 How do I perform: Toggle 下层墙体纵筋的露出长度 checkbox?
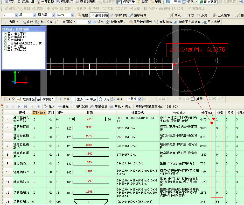[x=5, y=43]
